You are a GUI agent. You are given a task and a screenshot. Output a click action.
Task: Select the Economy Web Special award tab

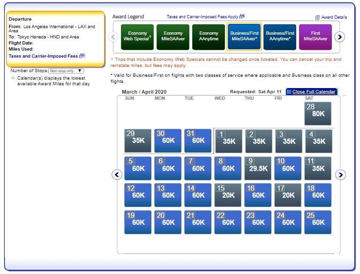137,37
